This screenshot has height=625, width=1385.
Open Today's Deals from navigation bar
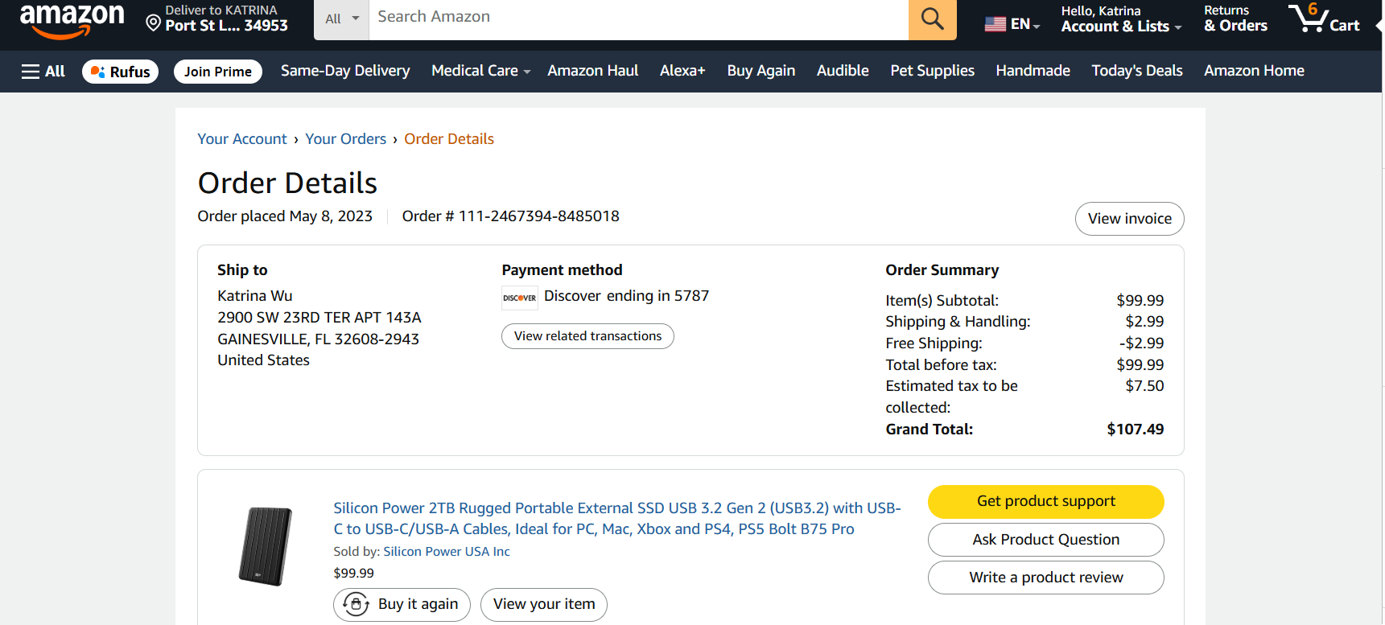1136,71
